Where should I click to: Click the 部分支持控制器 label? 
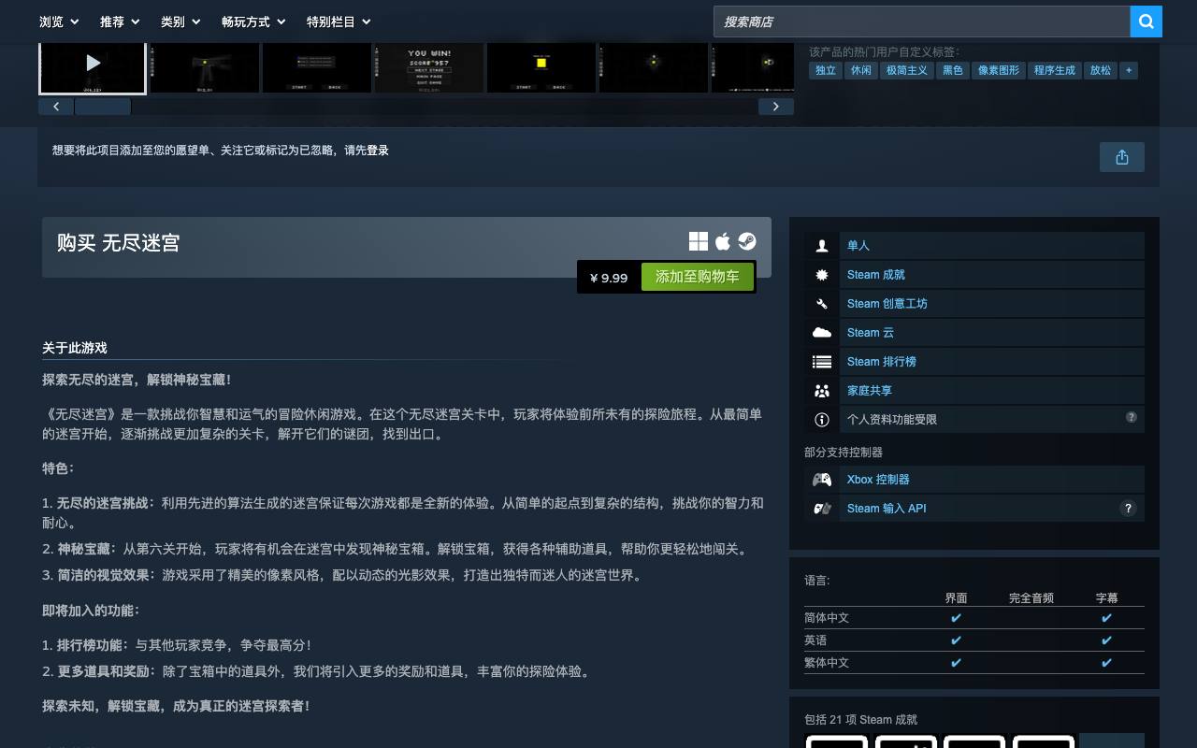844,453
